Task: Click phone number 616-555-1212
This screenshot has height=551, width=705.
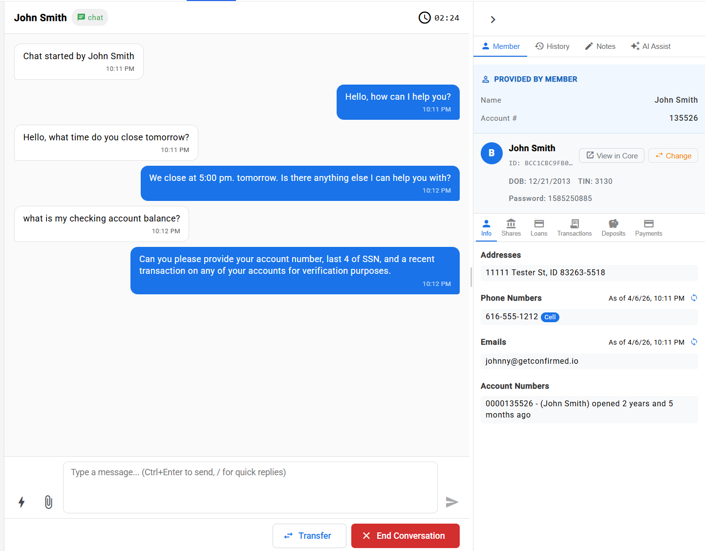Action: [512, 317]
